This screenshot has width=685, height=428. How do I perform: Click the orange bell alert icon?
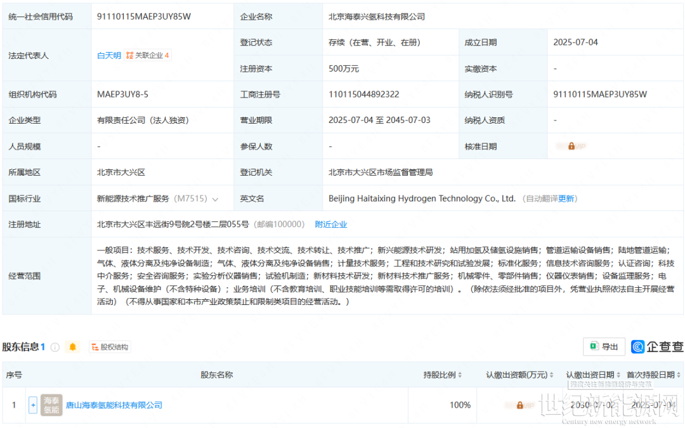coord(73,347)
